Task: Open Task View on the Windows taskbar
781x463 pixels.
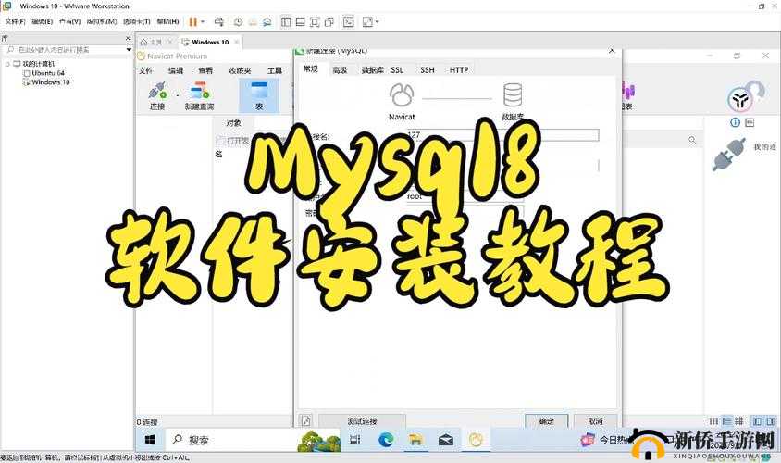Action: click(354, 440)
